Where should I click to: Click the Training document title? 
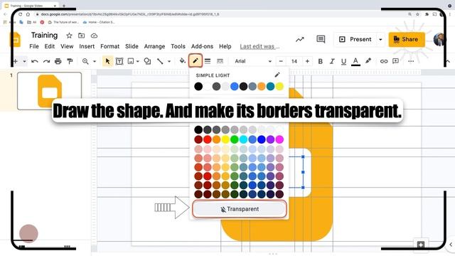pyautogui.click(x=44, y=35)
